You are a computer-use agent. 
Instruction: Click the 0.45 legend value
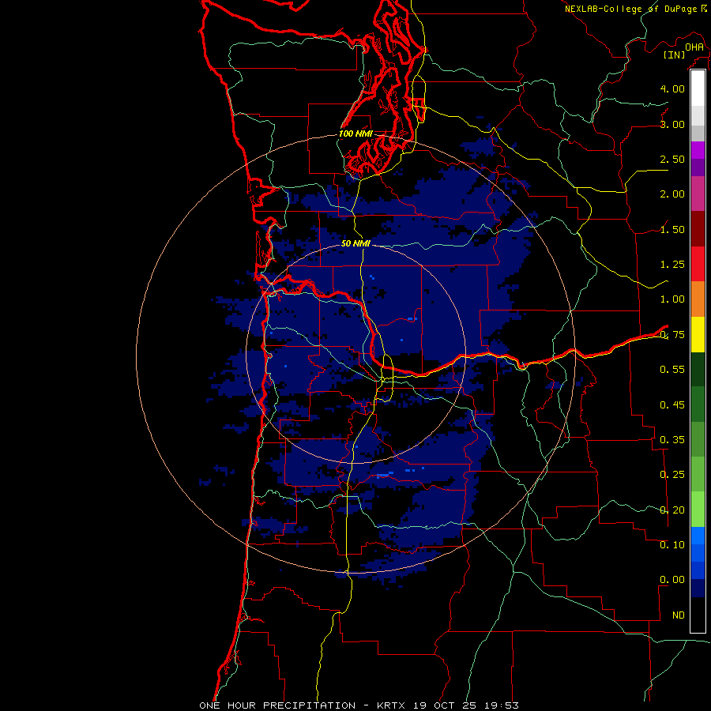pyautogui.click(x=672, y=405)
